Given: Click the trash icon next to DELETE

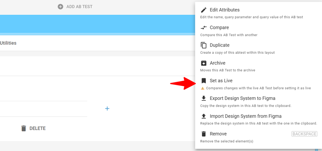Looking at the screenshot, I should [24, 128].
